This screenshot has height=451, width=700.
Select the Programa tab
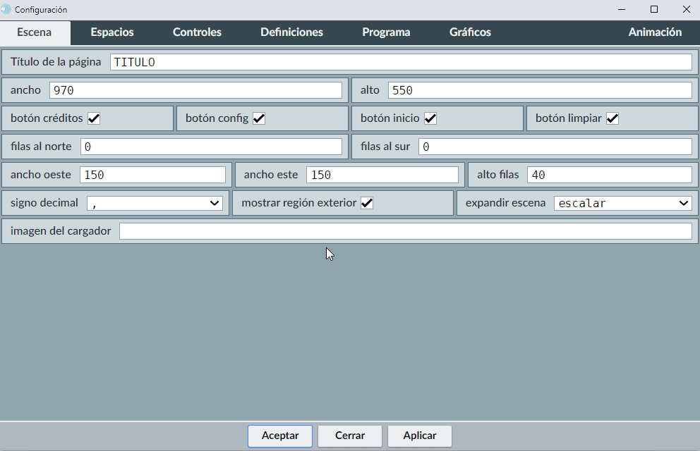tap(386, 32)
